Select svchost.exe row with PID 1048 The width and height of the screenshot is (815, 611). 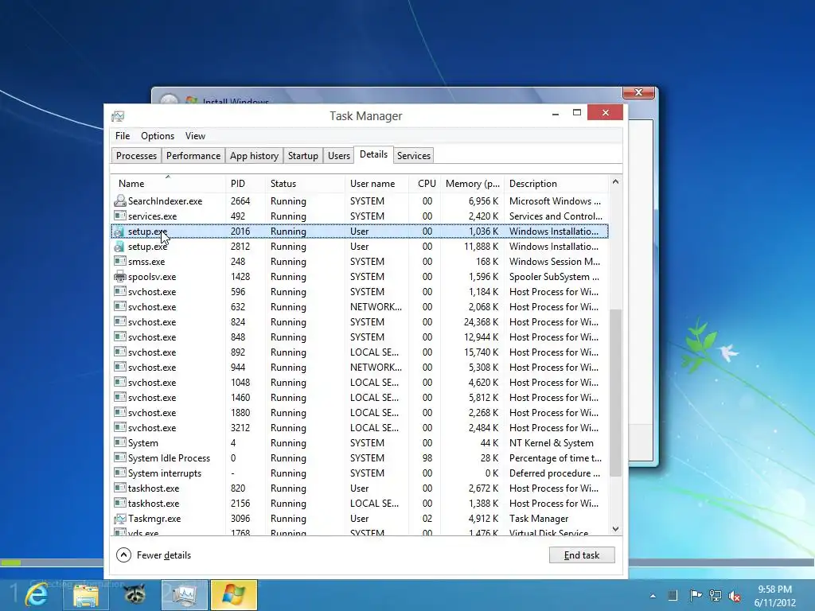pyautogui.click(x=360, y=383)
